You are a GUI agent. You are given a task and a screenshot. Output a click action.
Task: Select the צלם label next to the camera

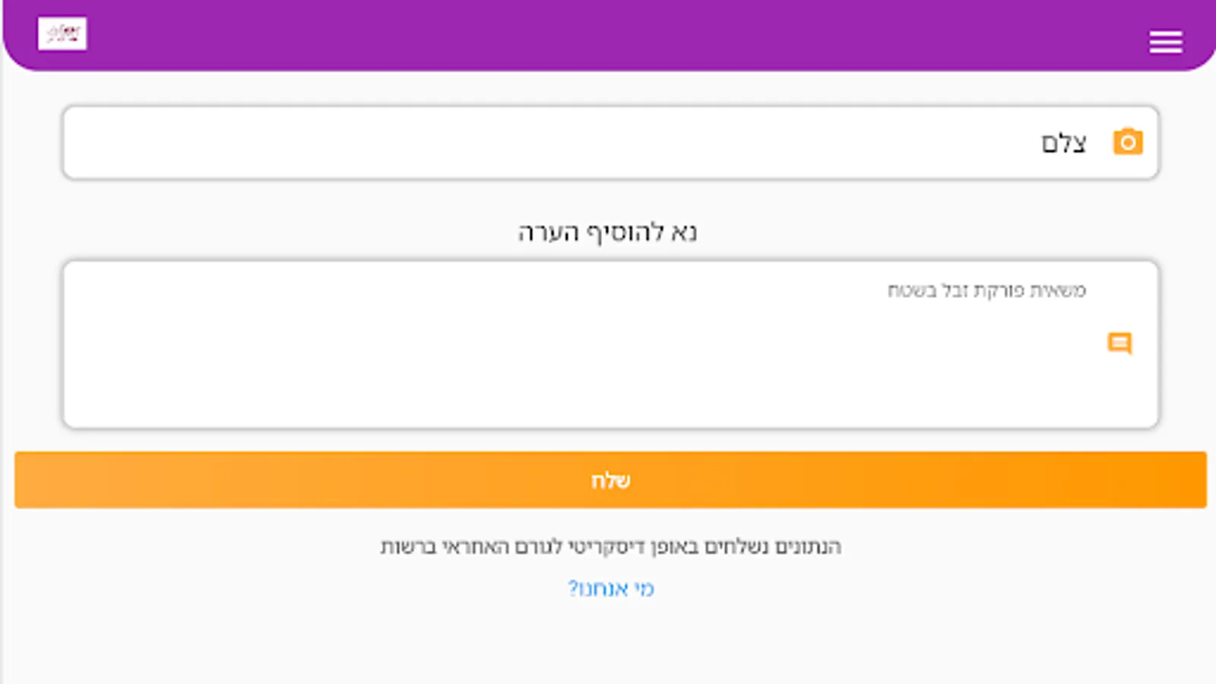pyautogui.click(x=1064, y=143)
